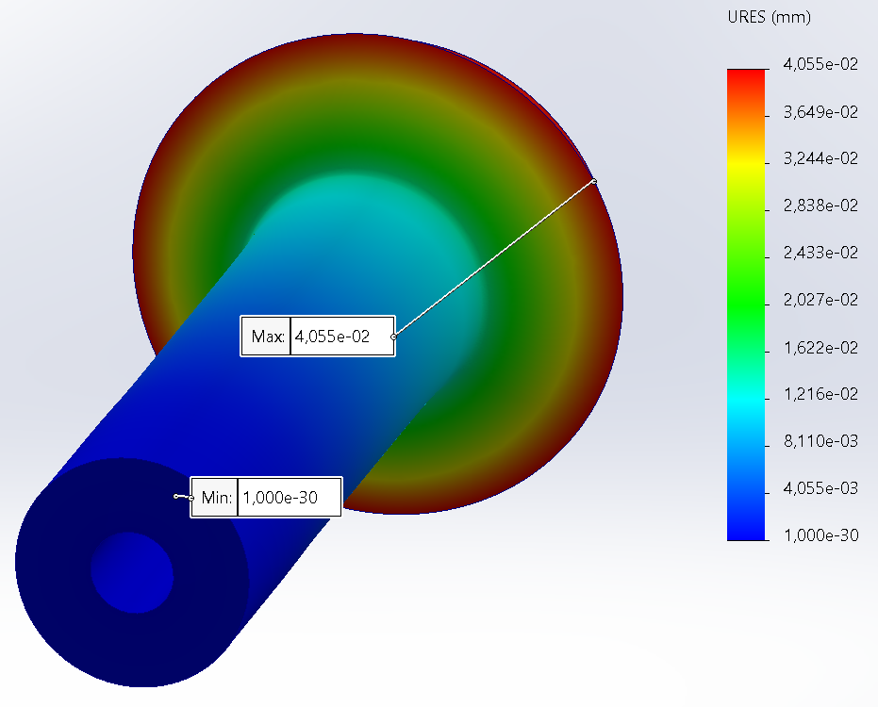
Task: Click the Max value field 4,055e-02
Action: click(341, 336)
